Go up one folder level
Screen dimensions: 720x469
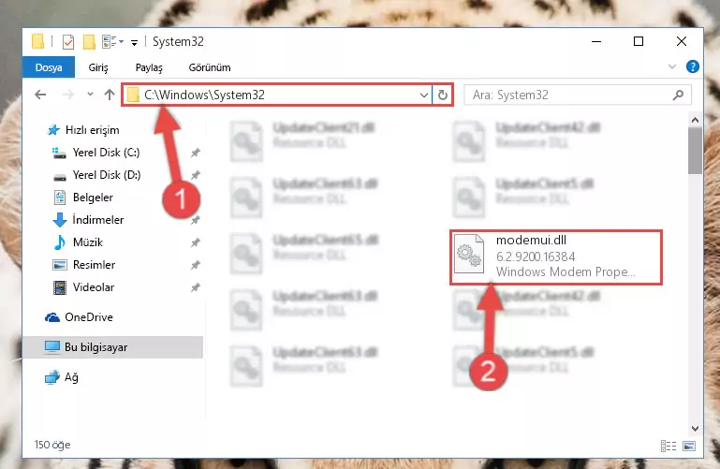tap(110, 95)
